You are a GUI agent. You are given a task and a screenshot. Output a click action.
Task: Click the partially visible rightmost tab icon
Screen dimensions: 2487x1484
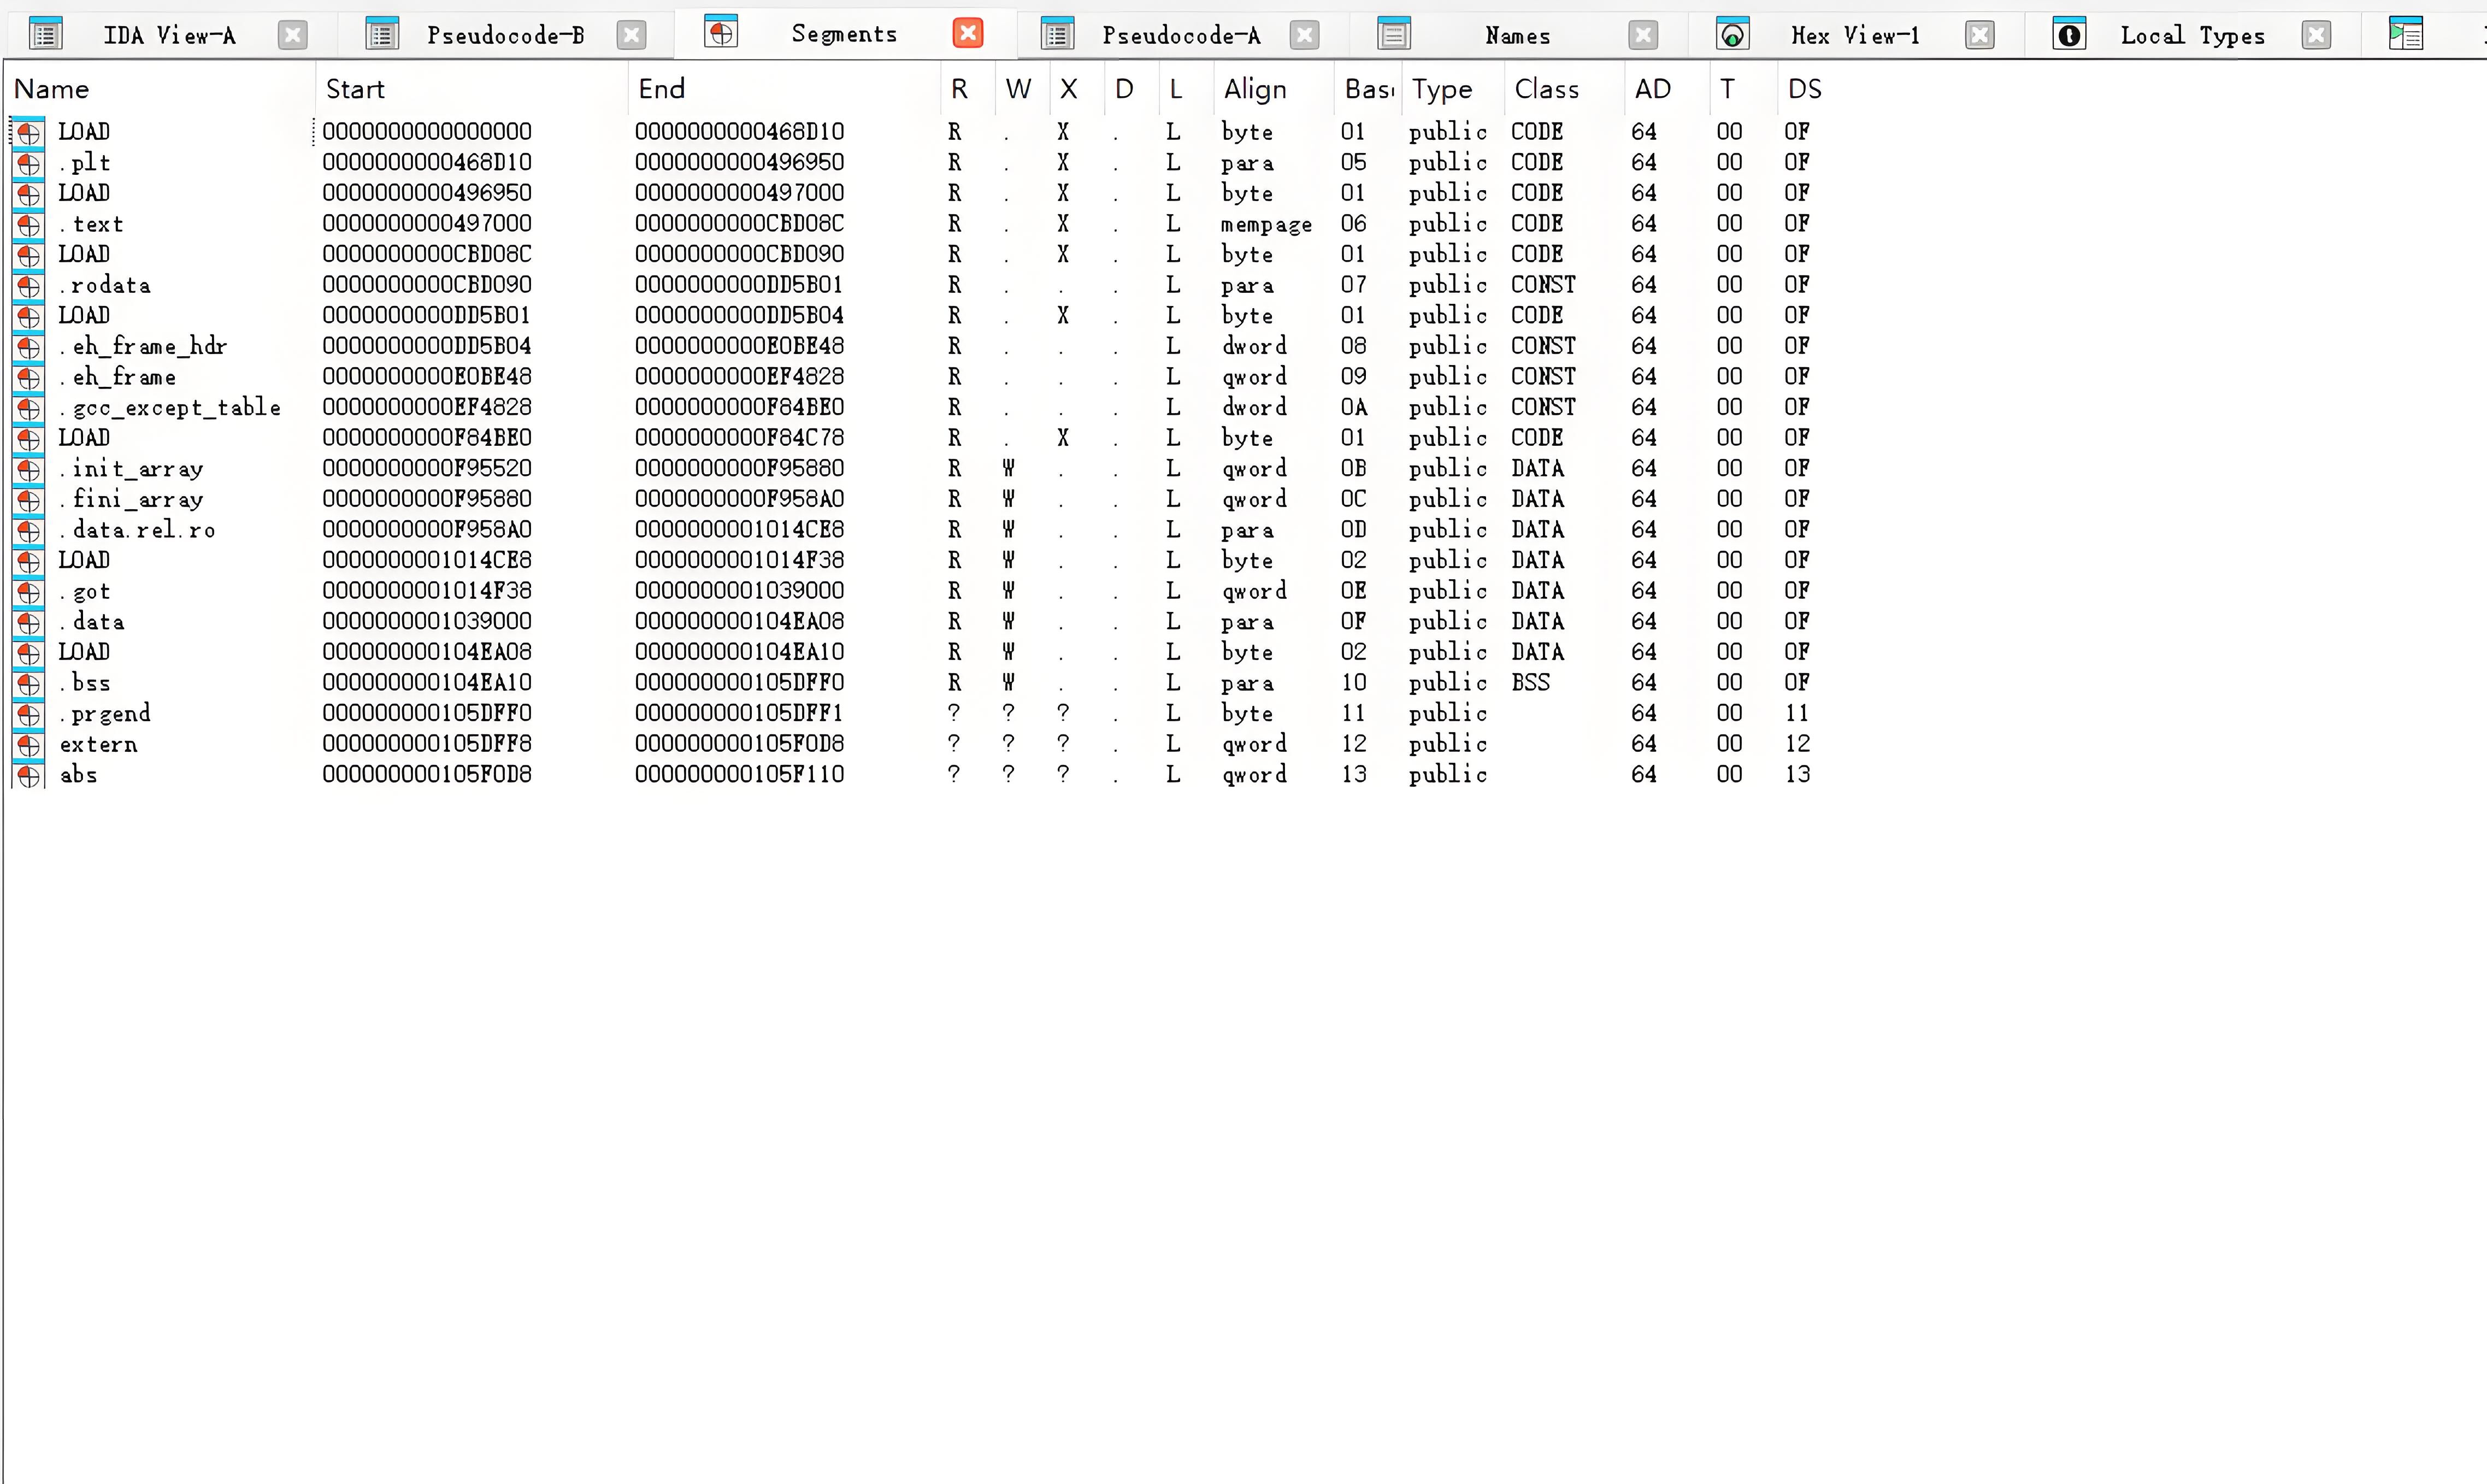[2406, 34]
